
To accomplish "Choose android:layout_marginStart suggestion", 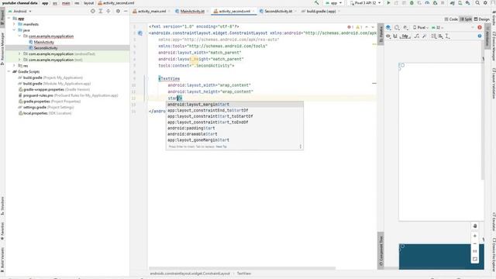I will click(234, 105).
